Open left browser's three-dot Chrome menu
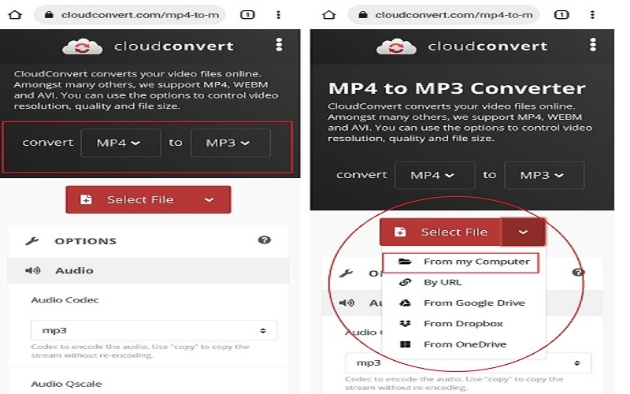Image resolution: width=630 pixels, height=394 pixels. pyautogui.click(x=279, y=15)
